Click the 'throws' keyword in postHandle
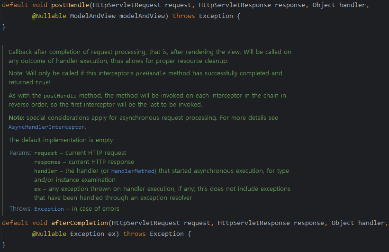Viewport: 389px width, 252px height. click(x=184, y=16)
